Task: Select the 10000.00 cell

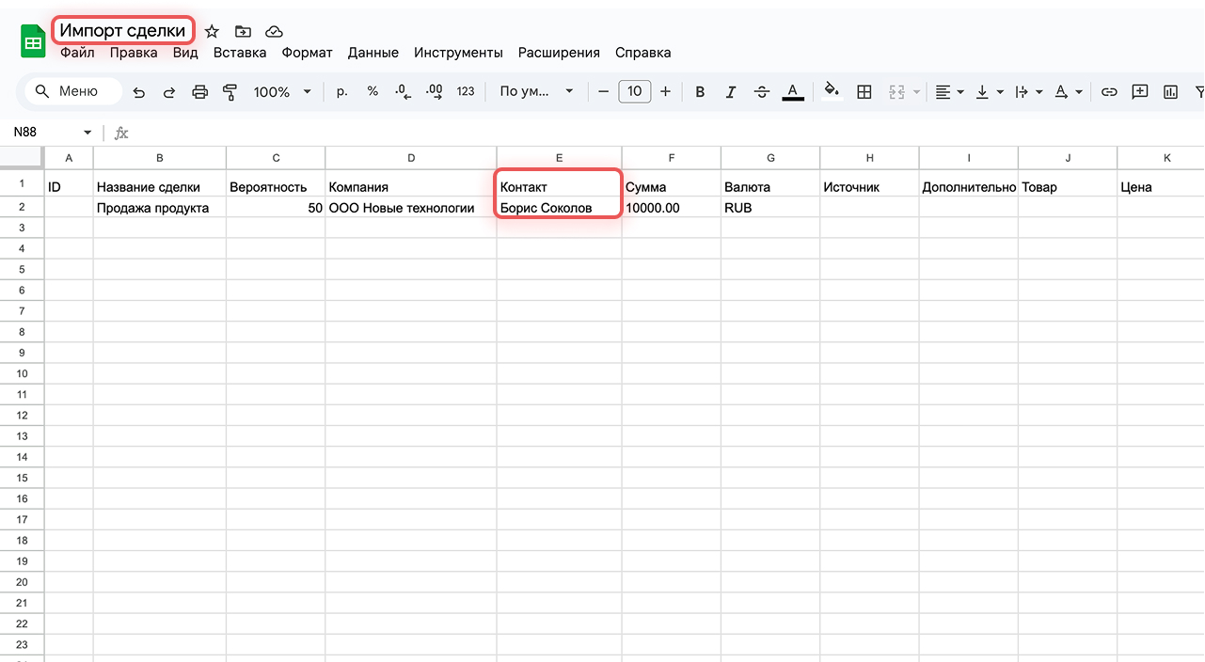Action: 672,207
